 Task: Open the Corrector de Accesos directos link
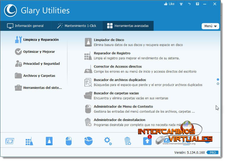tap(118, 66)
